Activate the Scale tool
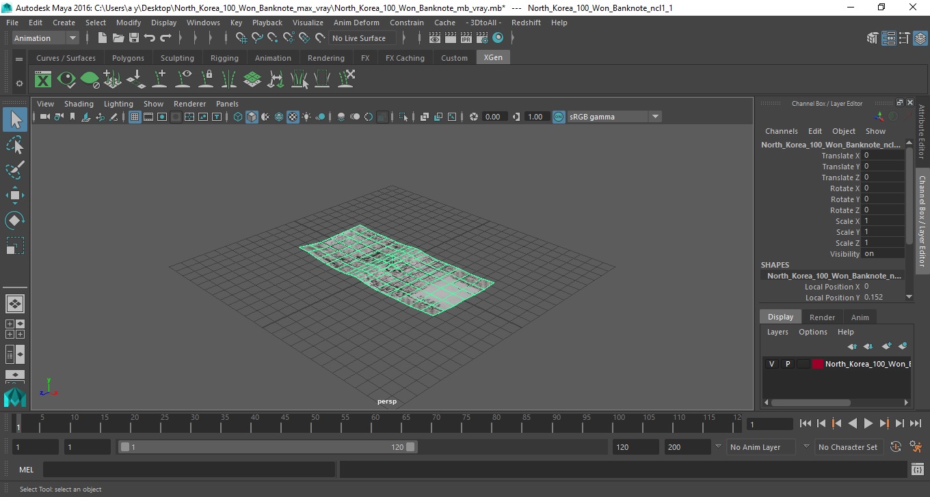The height and width of the screenshot is (497, 930). pyautogui.click(x=15, y=246)
